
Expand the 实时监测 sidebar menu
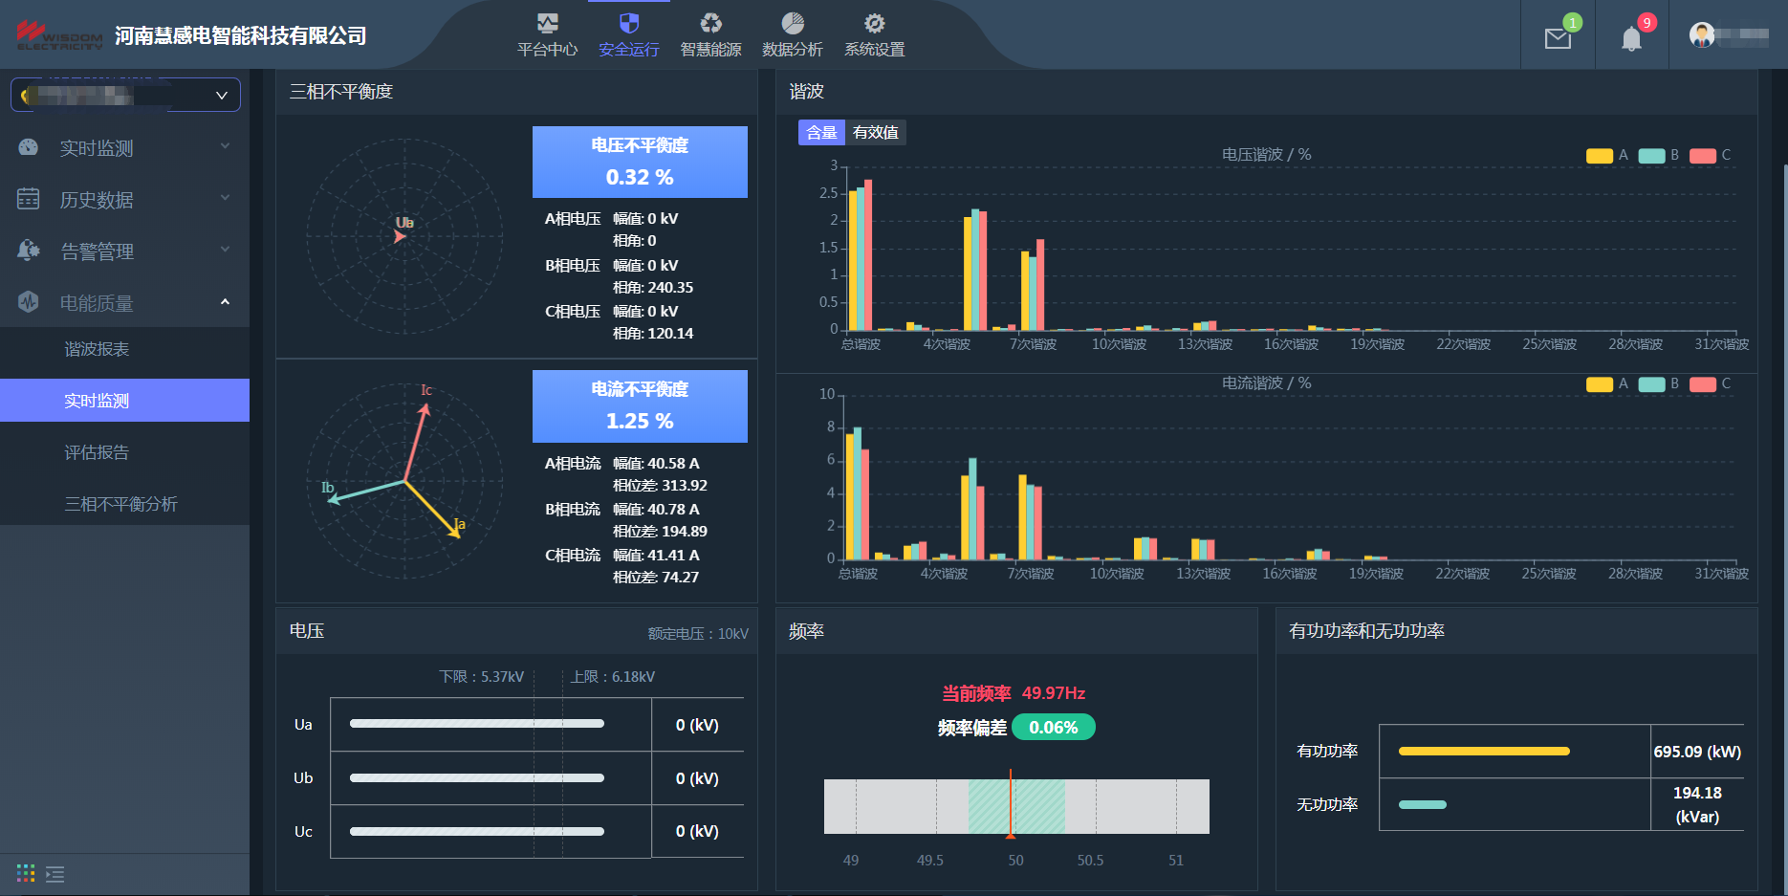pyautogui.click(x=124, y=147)
